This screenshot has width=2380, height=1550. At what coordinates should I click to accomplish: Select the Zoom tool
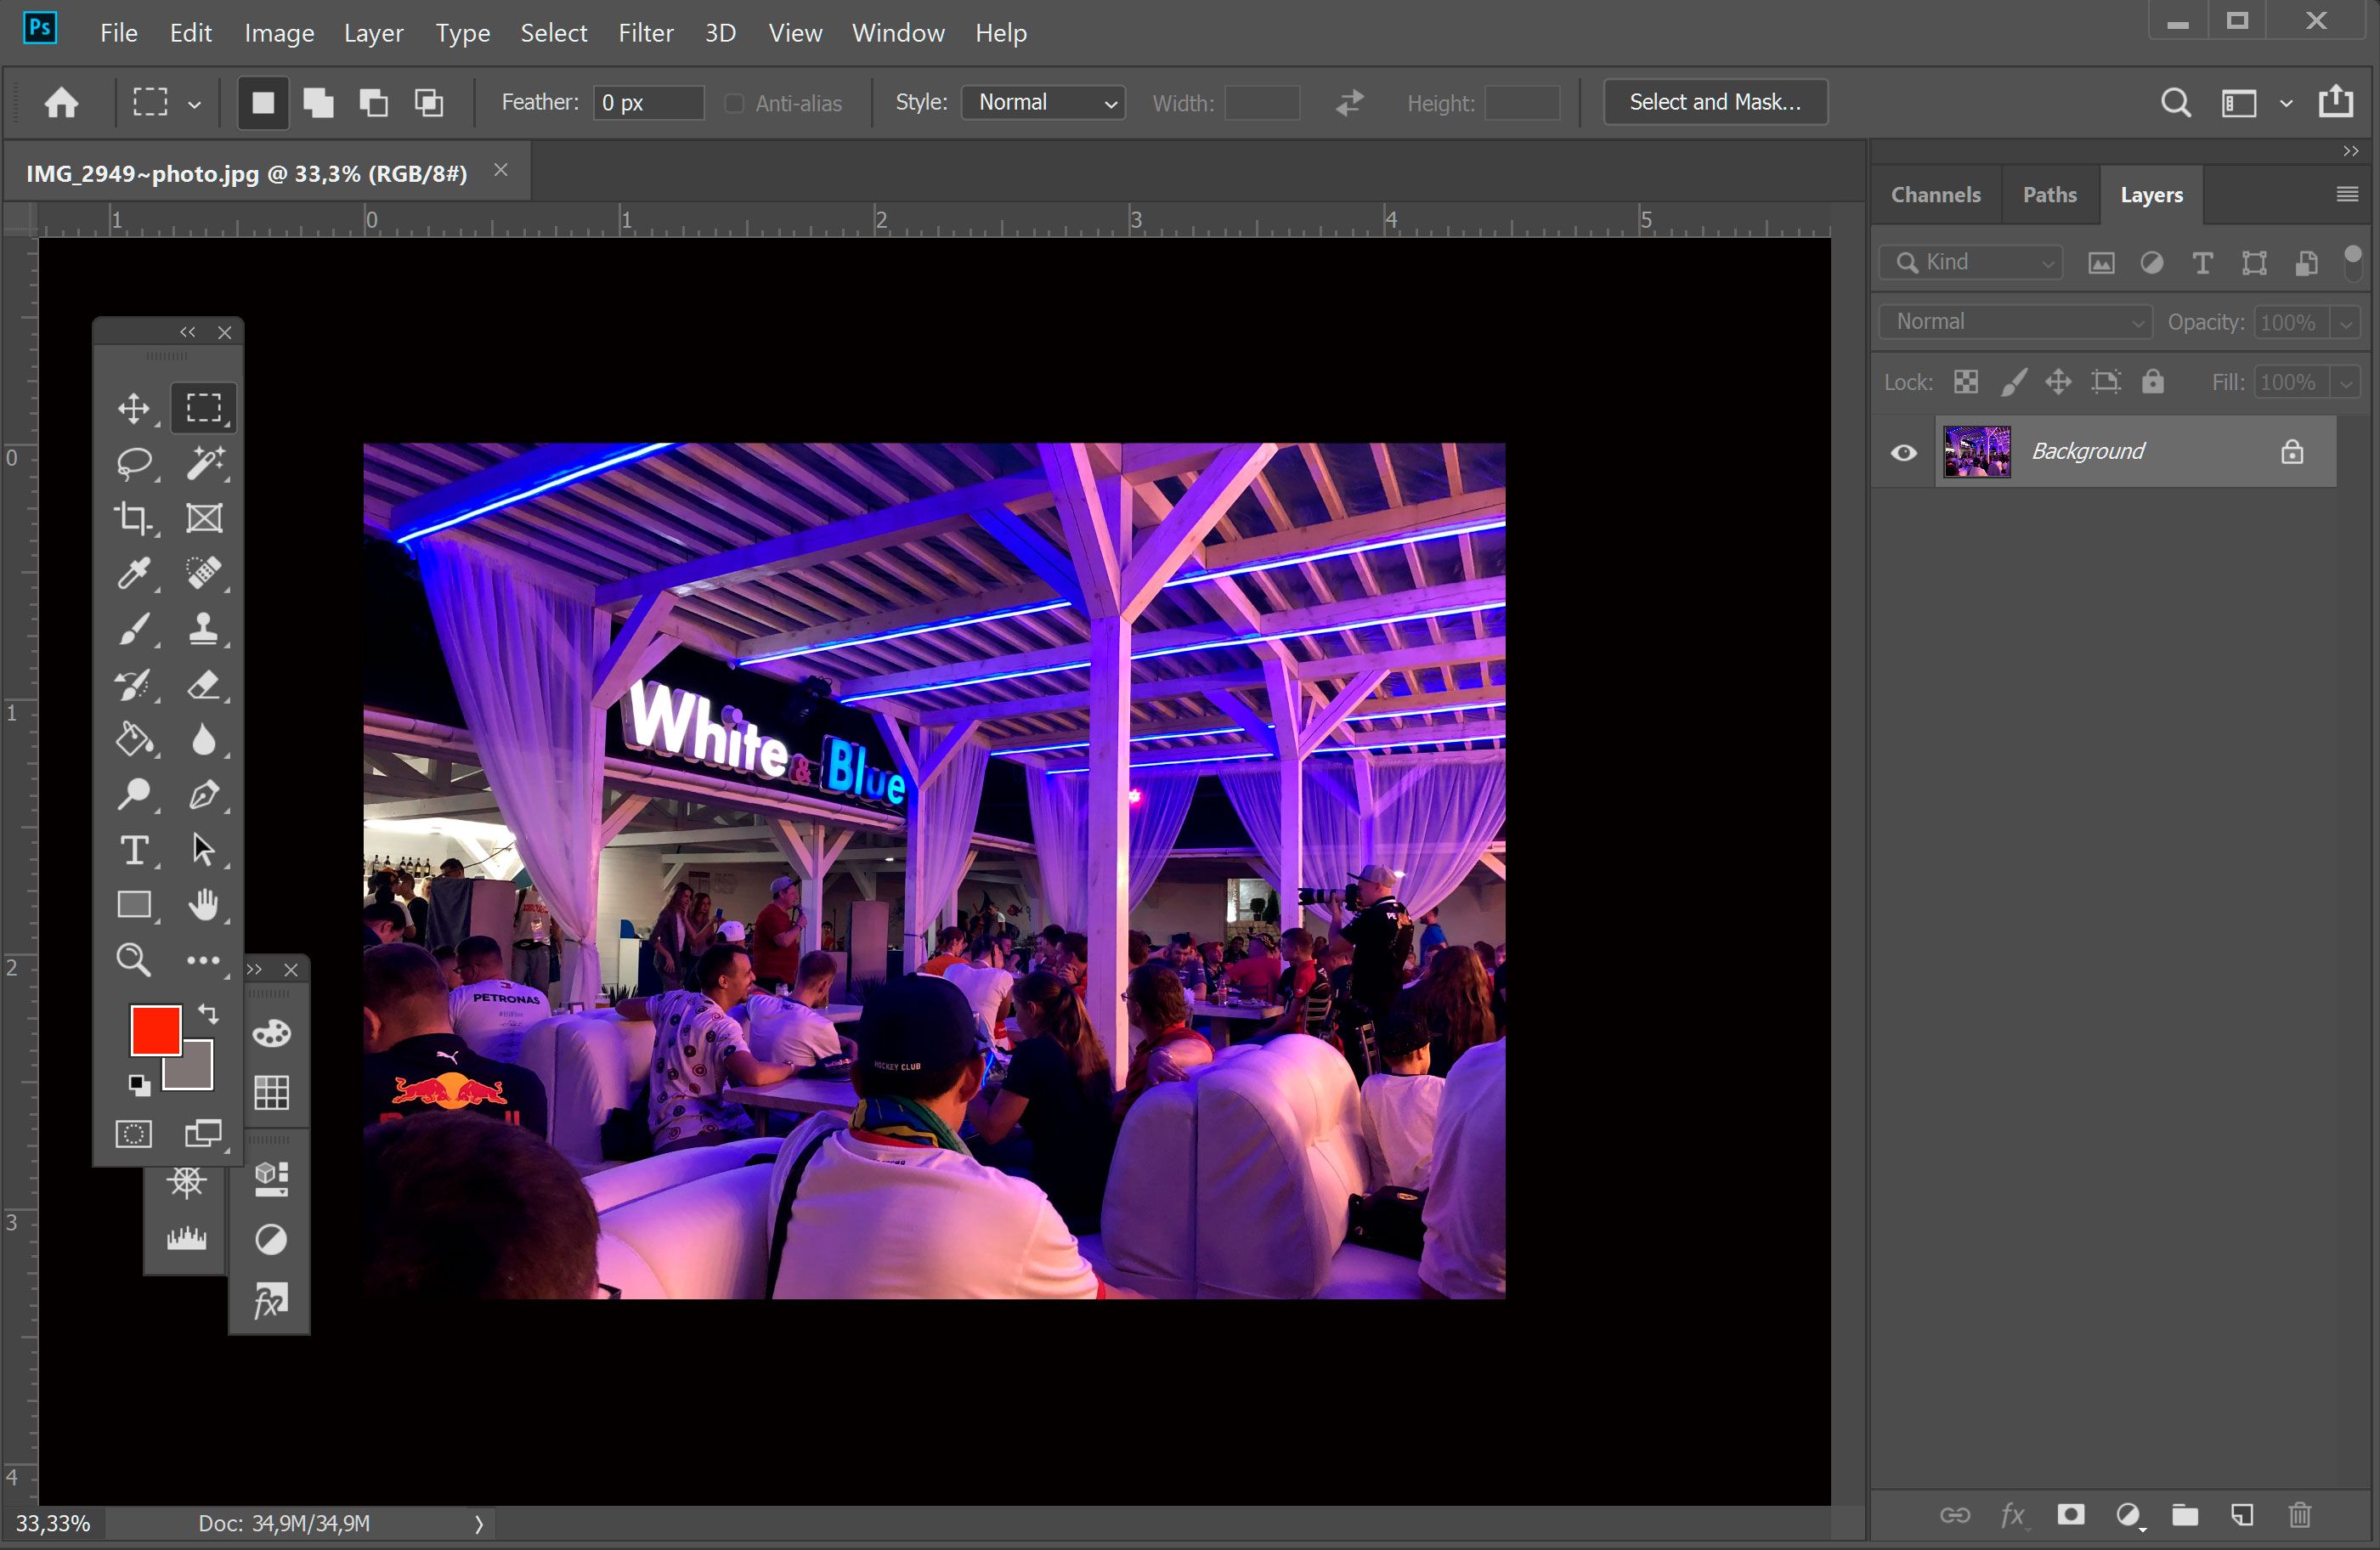[133, 960]
